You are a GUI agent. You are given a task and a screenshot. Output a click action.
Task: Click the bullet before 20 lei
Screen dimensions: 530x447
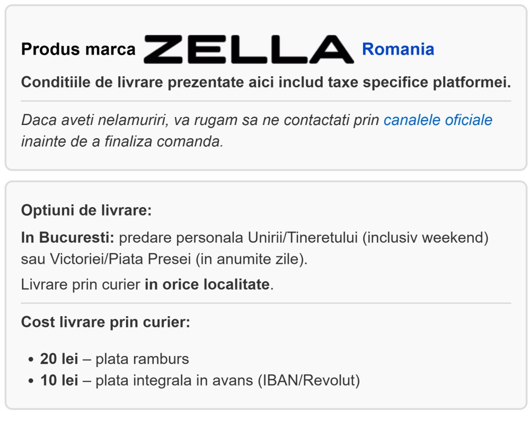[31, 360]
